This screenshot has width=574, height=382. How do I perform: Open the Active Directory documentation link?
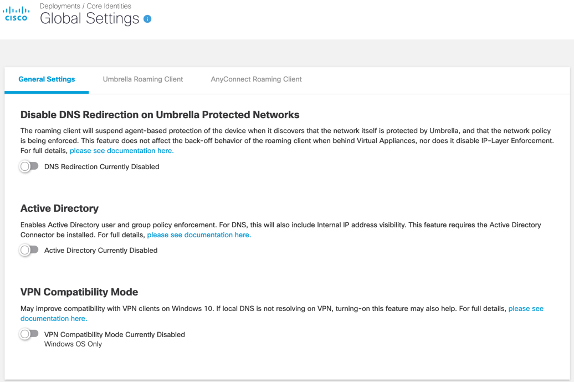click(199, 235)
